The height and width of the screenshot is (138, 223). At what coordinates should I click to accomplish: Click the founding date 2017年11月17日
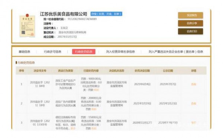point(67,37)
